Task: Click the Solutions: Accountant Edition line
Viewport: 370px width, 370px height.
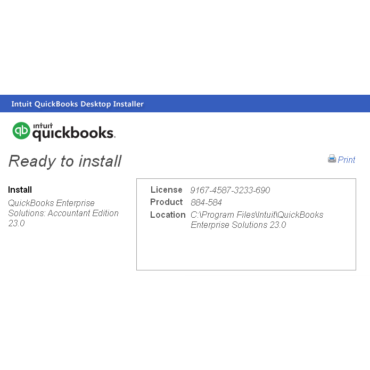Action: 63,213
